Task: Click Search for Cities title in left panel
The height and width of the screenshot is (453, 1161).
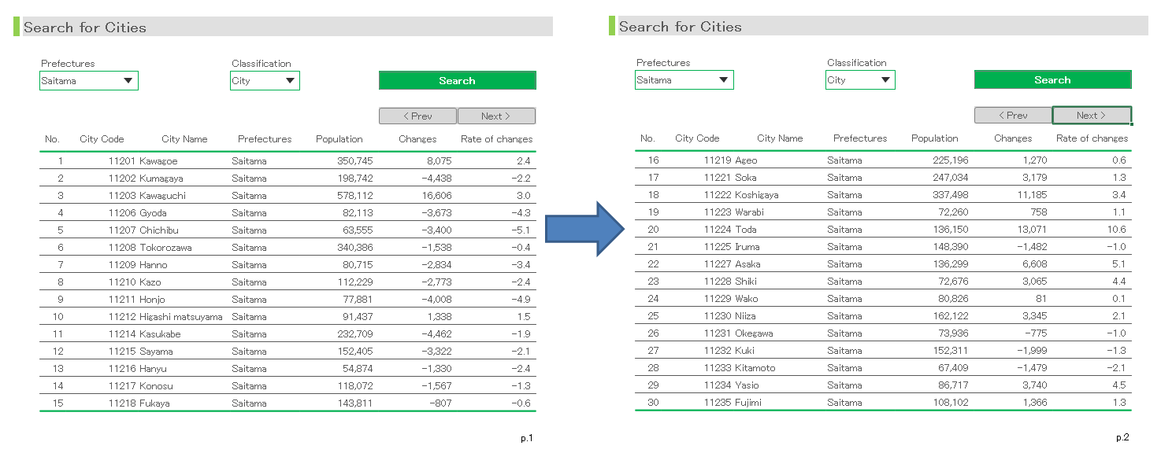Action: point(85,28)
